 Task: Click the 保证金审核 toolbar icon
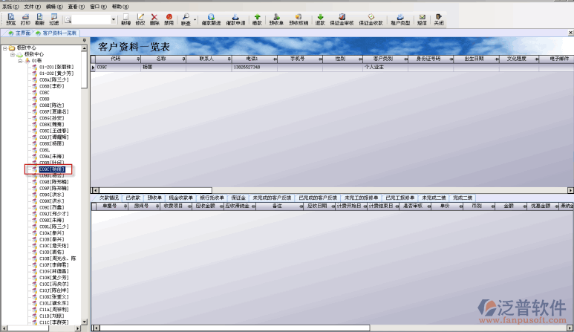[x=342, y=17]
